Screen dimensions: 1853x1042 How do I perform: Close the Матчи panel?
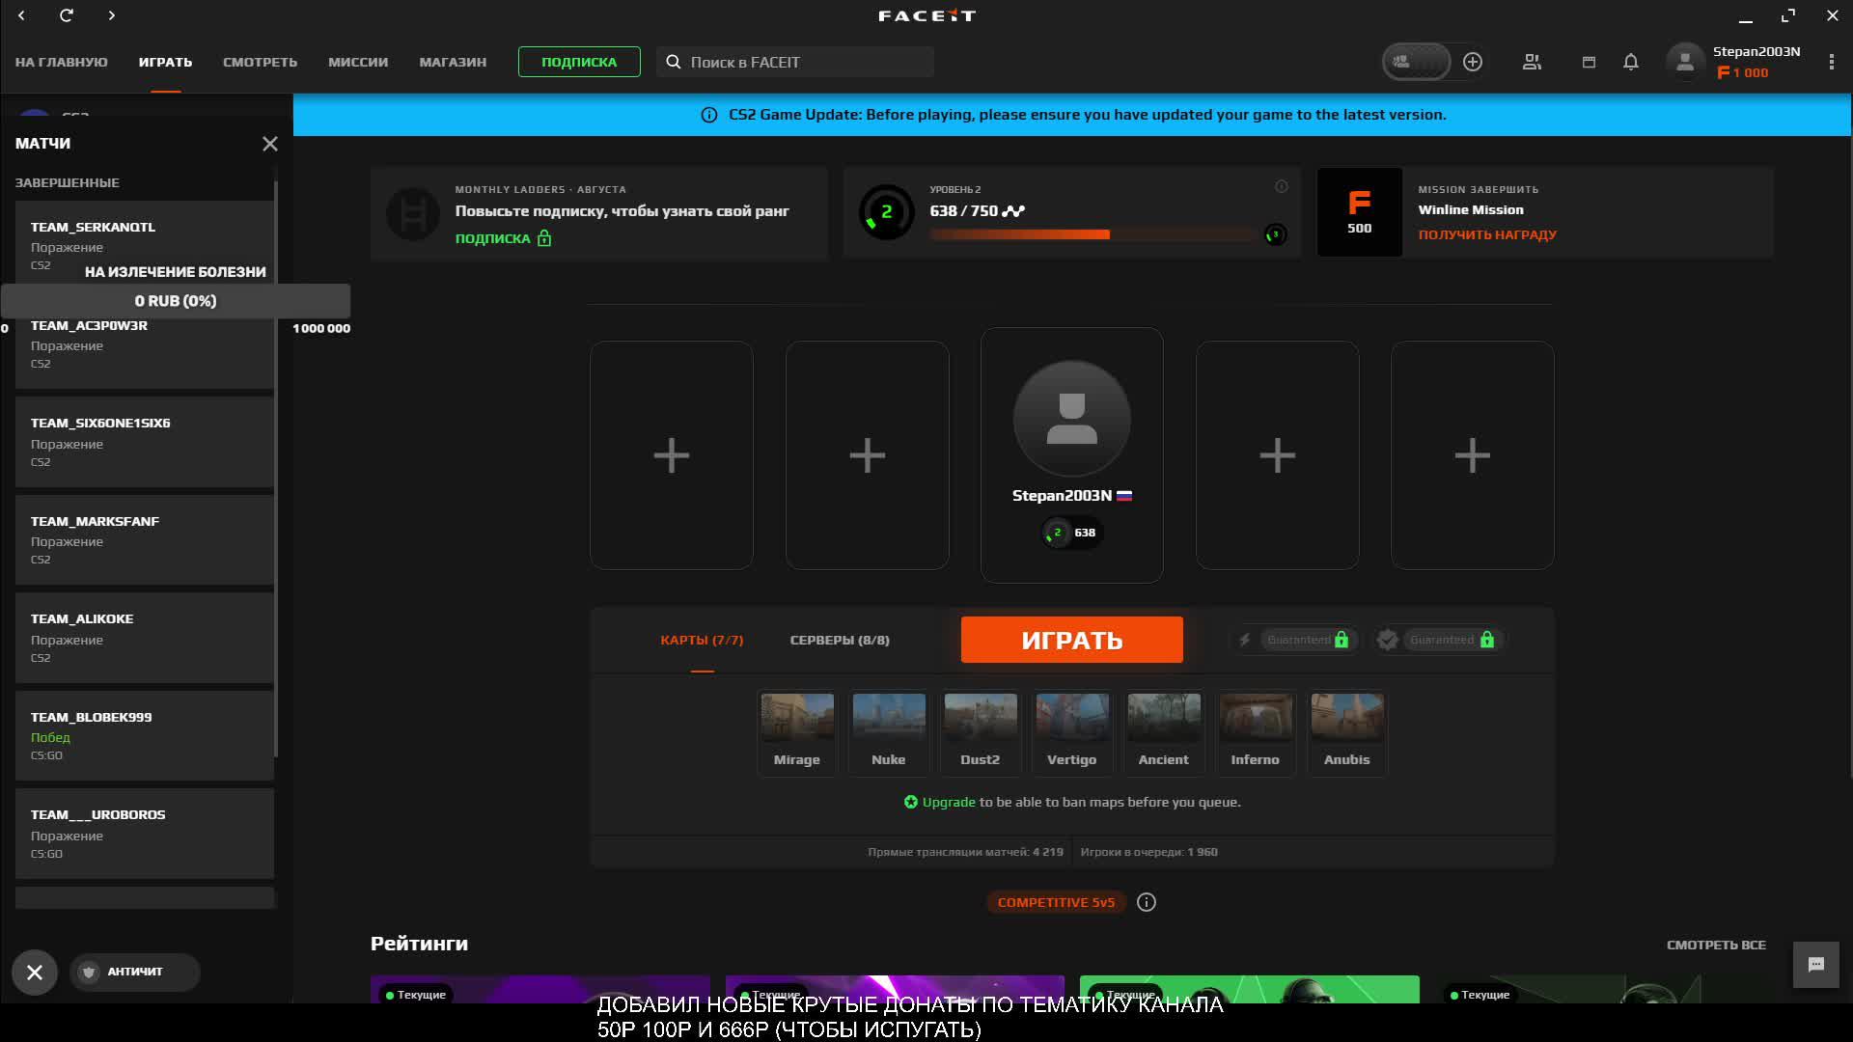tap(270, 144)
